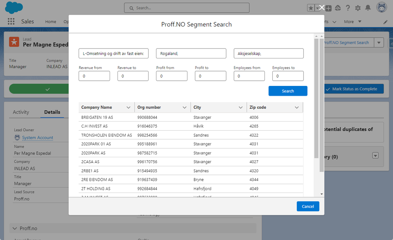Select the C.H INVEST AS row

pos(191,126)
